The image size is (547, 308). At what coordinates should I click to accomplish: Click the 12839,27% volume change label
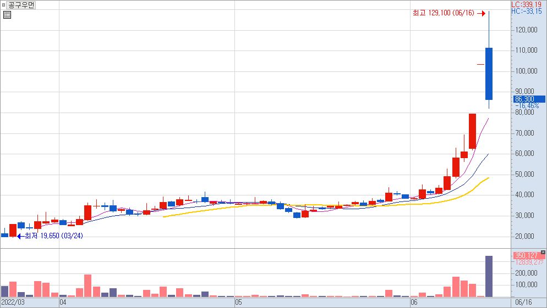pos(529,262)
